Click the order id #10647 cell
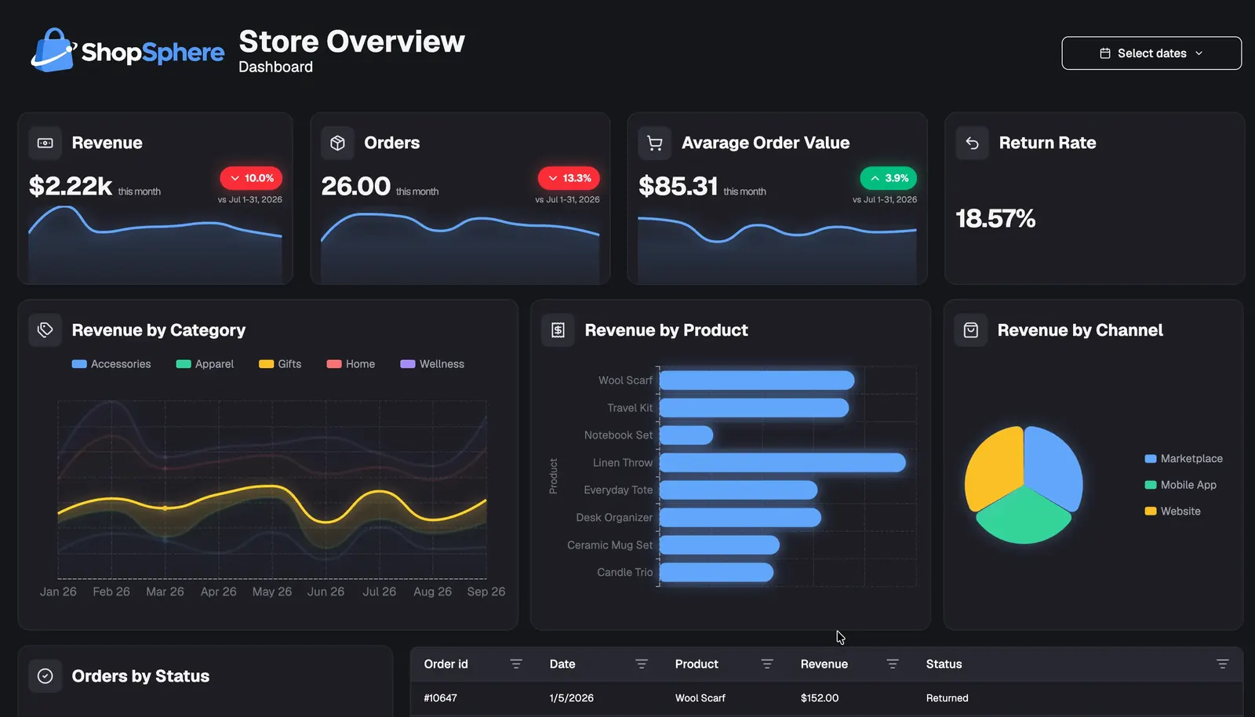 (x=440, y=698)
